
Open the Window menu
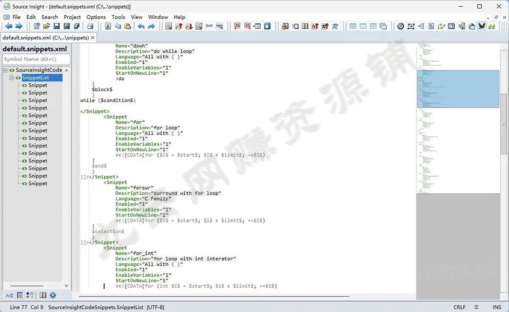point(158,17)
